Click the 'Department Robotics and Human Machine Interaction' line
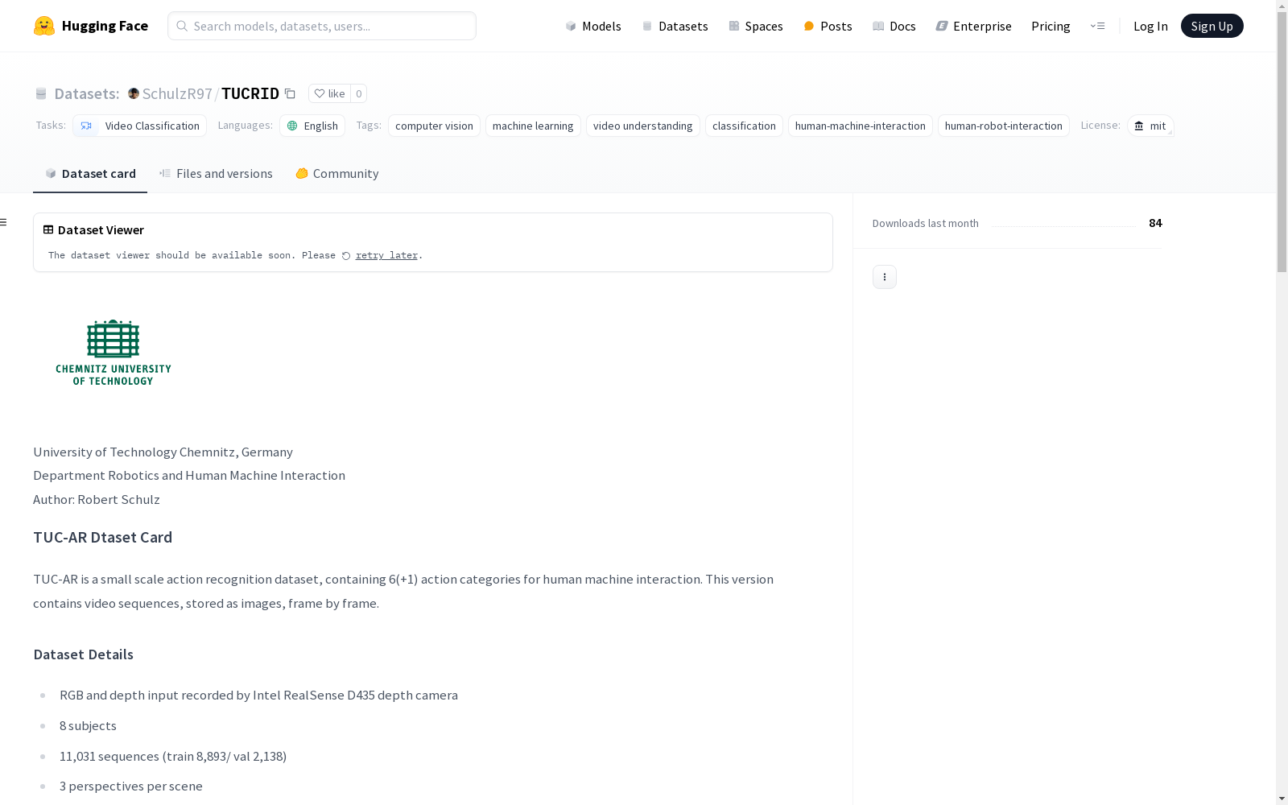Image resolution: width=1288 pixels, height=805 pixels. click(x=189, y=475)
